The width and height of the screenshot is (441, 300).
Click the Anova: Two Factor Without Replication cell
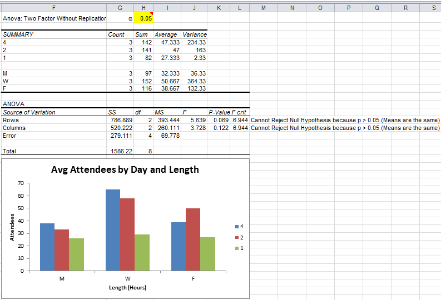pyautogui.click(x=53, y=18)
